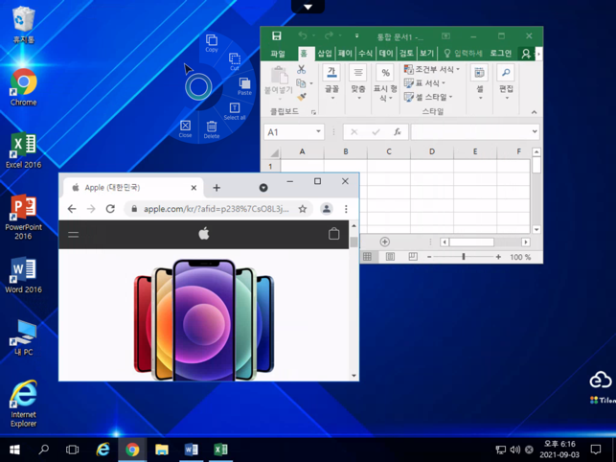Viewport: 616px width, 462px height.
Task: Click Delete in the radial menu
Action: [x=212, y=129]
